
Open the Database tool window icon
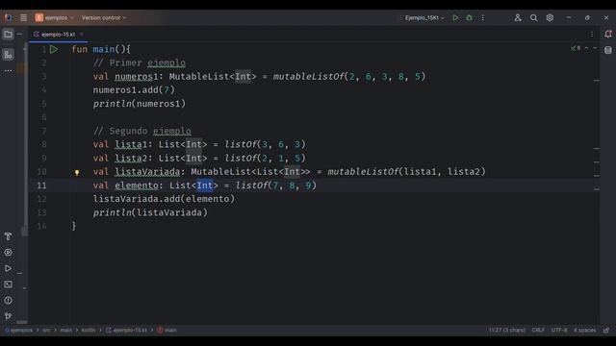pos(607,50)
